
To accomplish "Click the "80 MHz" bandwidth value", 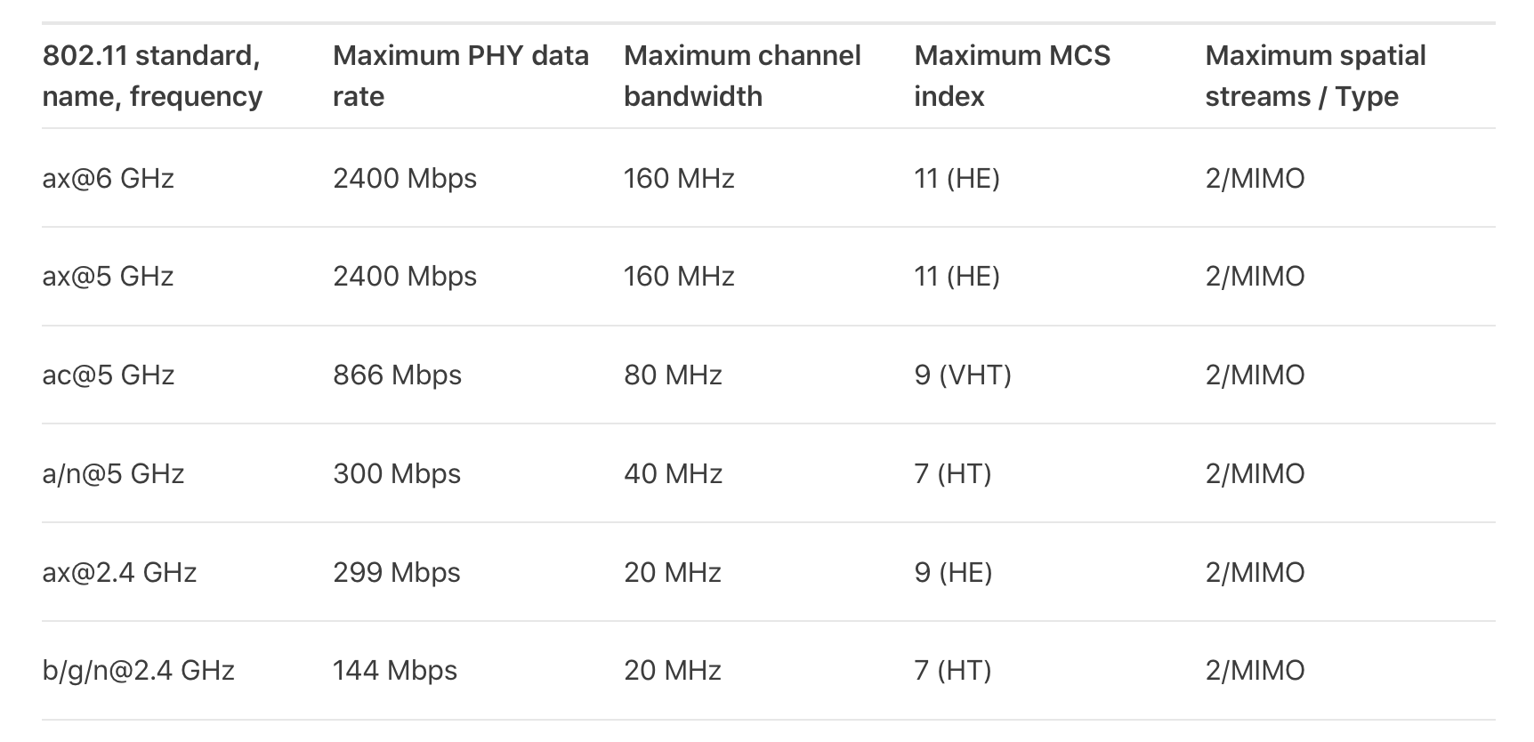I will tap(673, 375).
